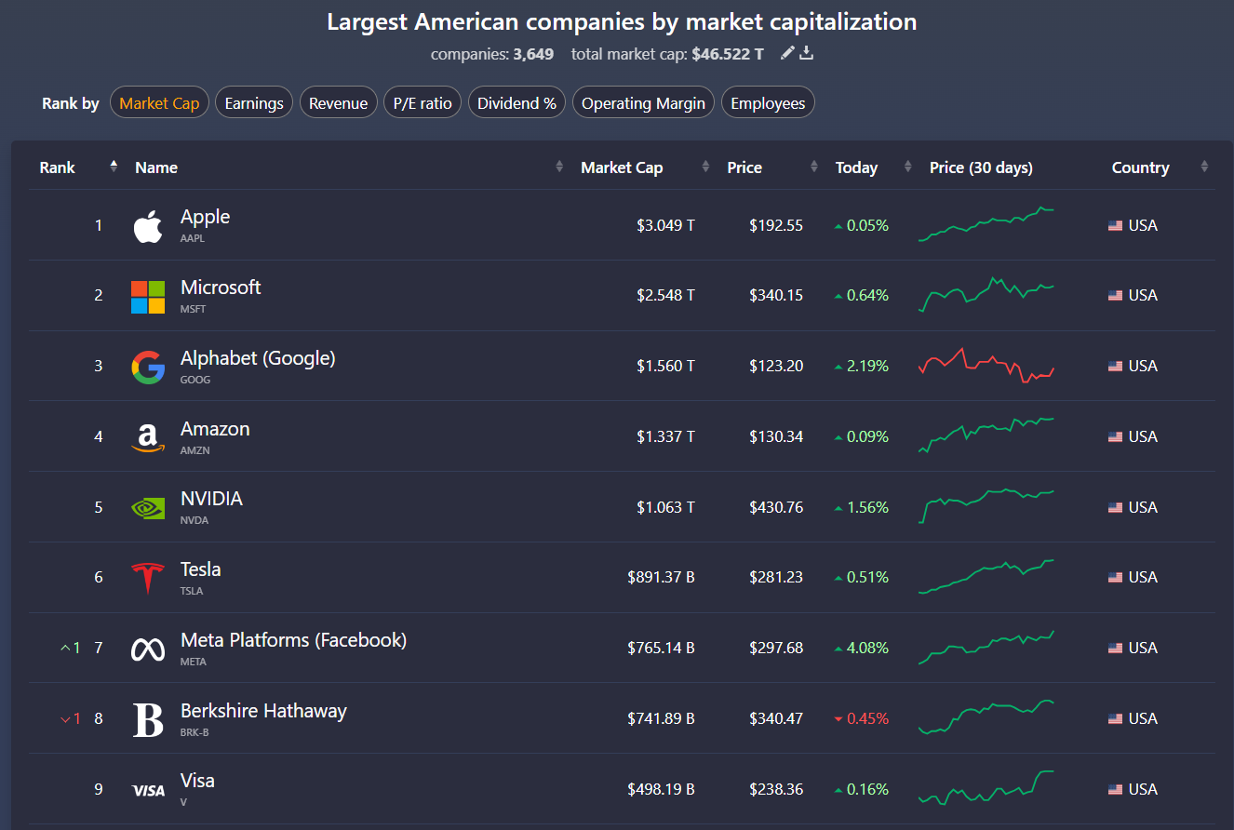Open the Meta Platforms (Facebook) link
The width and height of the screenshot is (1234, 830).
[x=293, y=640]
